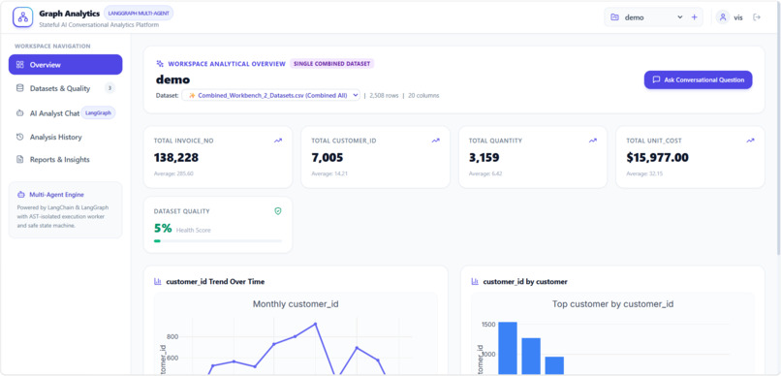
Task: Click the tallest bar in Top customer chart
Action: click(x=508, y=348)
